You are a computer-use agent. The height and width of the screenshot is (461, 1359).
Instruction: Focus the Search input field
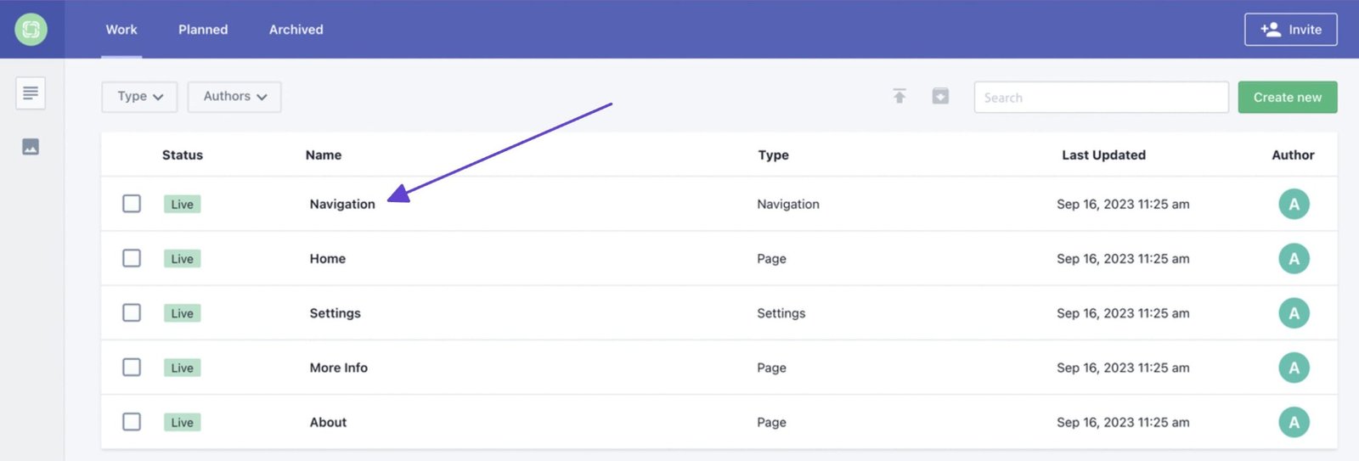[x=1101, y=98]
